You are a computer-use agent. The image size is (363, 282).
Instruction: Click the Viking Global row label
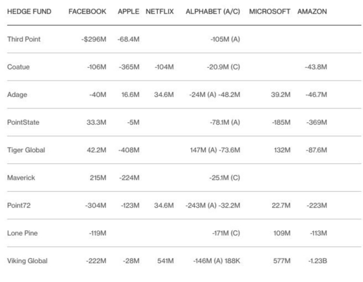click(x=27, y=261)
